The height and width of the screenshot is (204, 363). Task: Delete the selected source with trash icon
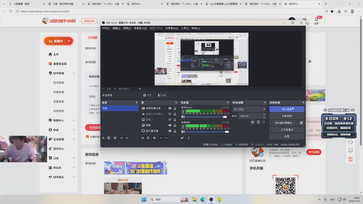(x=148, y=138)
